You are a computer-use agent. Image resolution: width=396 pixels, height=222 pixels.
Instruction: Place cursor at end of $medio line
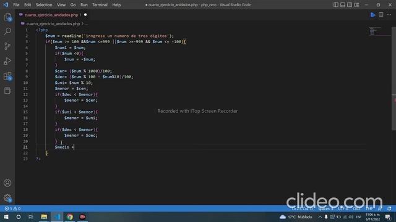point(74,147)
